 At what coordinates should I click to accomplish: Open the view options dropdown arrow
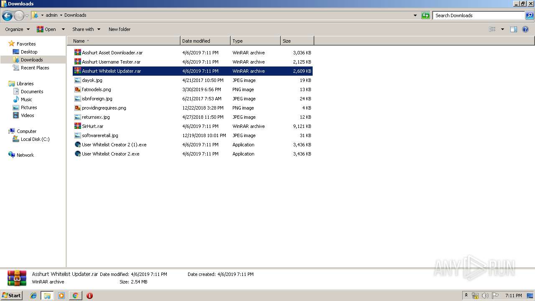502,29
